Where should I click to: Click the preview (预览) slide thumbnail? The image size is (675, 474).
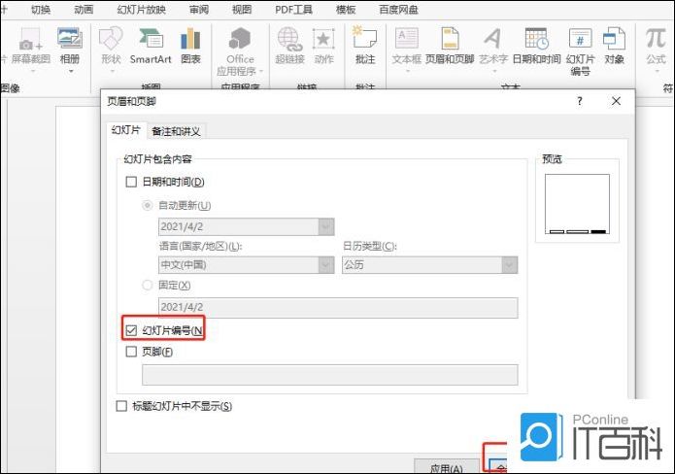577,204
